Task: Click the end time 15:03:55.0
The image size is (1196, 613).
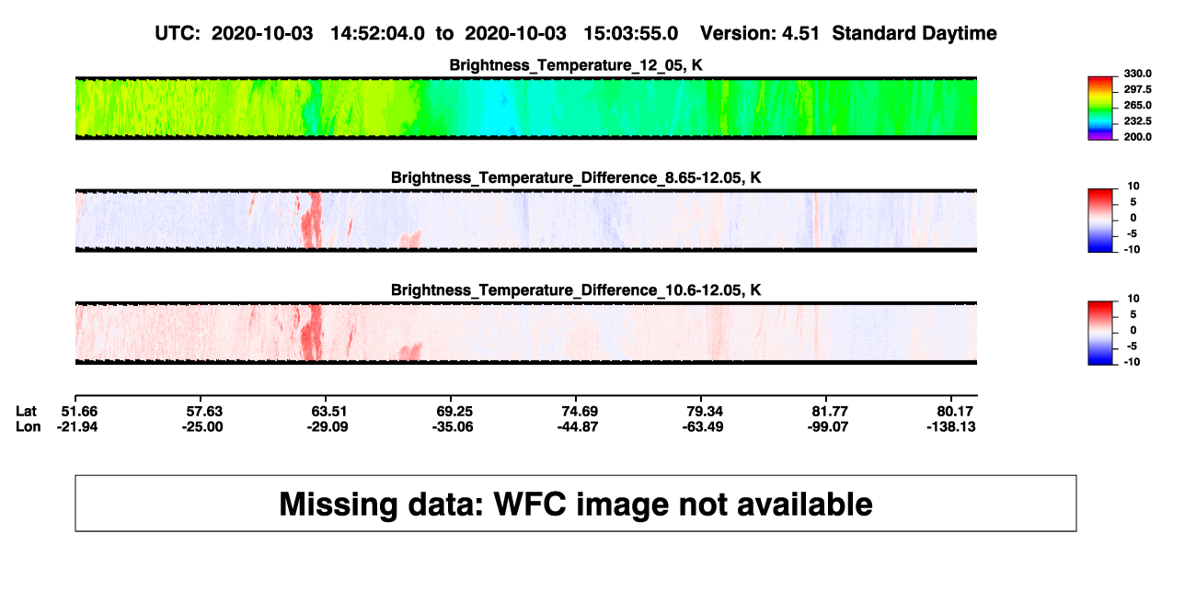Action: click(x=631, y=34)
